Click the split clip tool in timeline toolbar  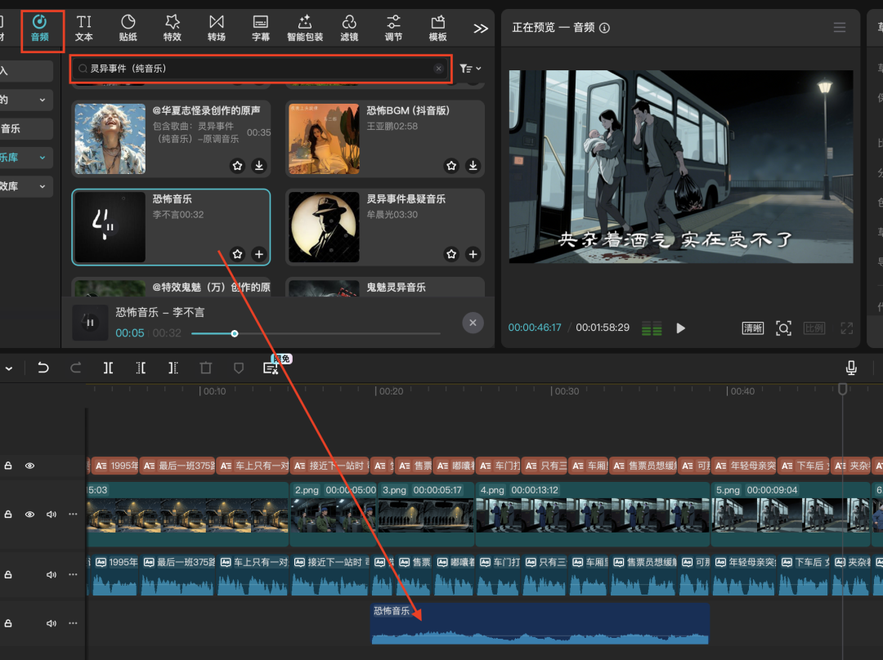(108, 368)
